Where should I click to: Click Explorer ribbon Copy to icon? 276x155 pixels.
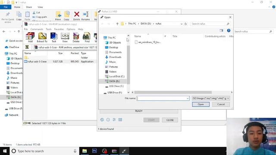click(x=67, y=14)
